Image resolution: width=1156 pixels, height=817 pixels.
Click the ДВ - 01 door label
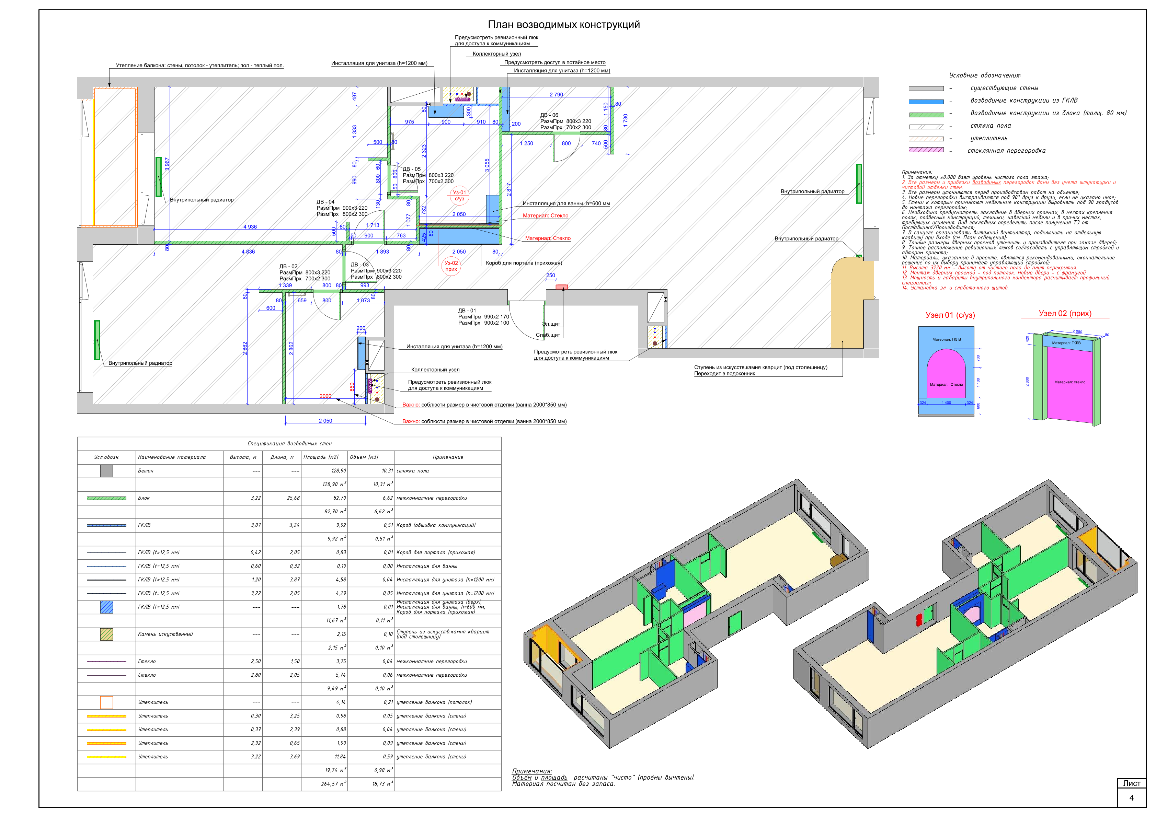tap(467, 311)
